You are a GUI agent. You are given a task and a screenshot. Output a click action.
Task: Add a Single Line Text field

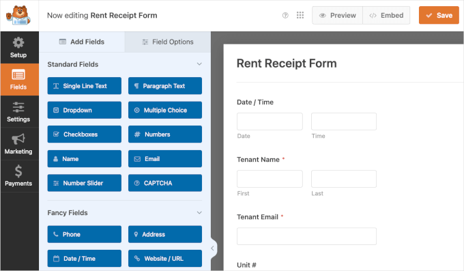(x=85, y=86)
